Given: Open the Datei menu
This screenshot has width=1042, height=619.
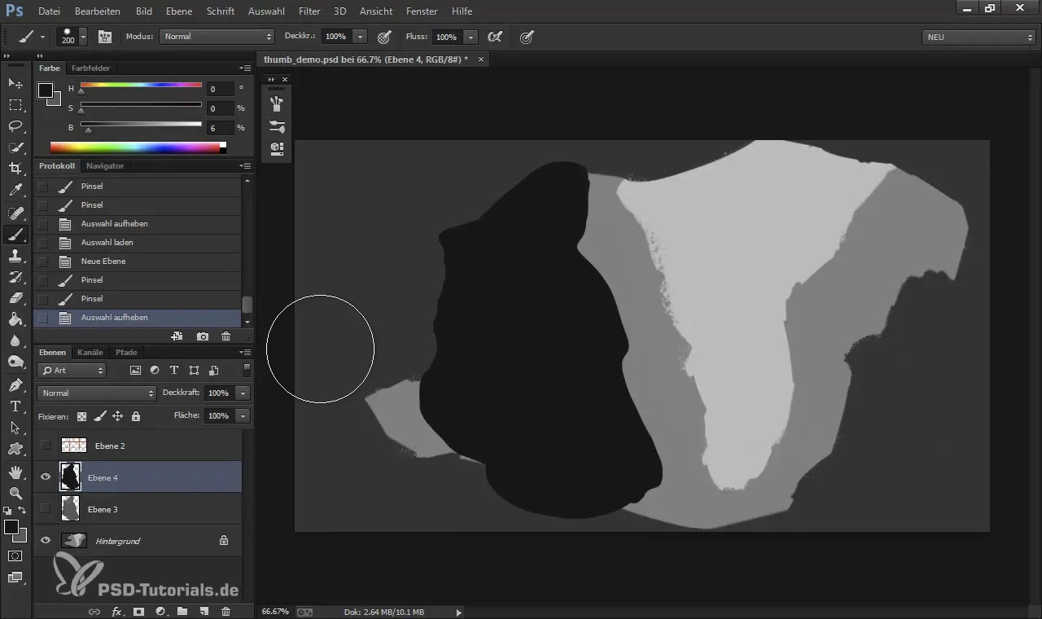Looking at the screenshot, I should click(x=49, y=11).
